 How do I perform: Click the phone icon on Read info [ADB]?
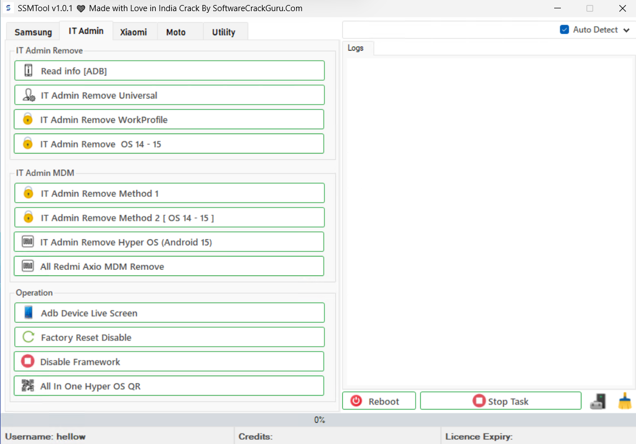pos(28,71)
